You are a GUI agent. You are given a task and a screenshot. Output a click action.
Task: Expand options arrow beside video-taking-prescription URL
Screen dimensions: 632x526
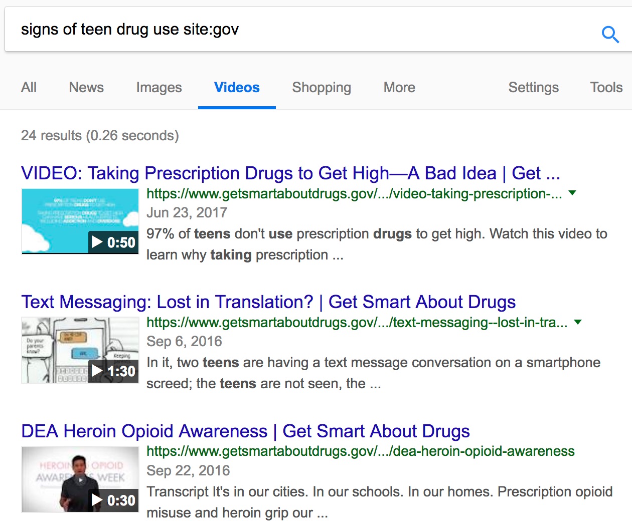[572, 193]
